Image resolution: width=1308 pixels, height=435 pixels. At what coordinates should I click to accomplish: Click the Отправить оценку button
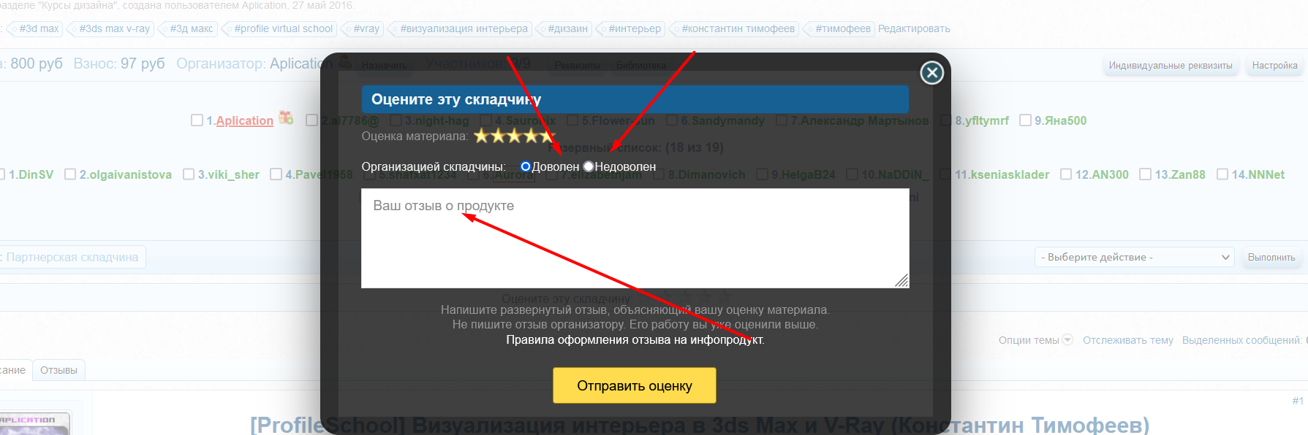click(634, 385)
